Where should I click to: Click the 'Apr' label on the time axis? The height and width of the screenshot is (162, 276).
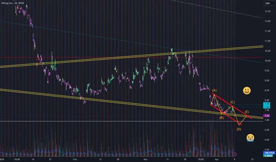coord(217,159)
